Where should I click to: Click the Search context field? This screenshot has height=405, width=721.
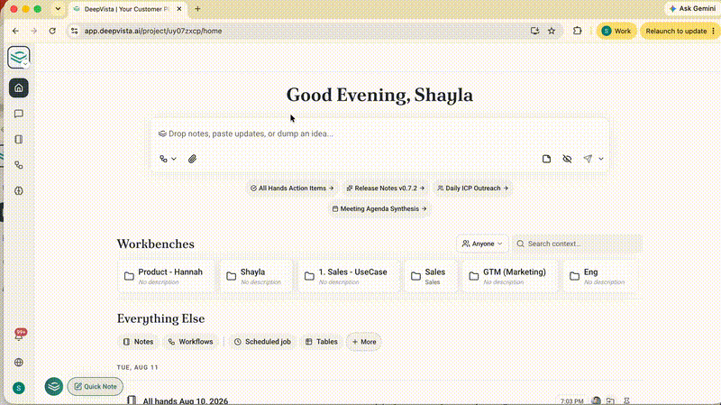(x=577, y=244)
